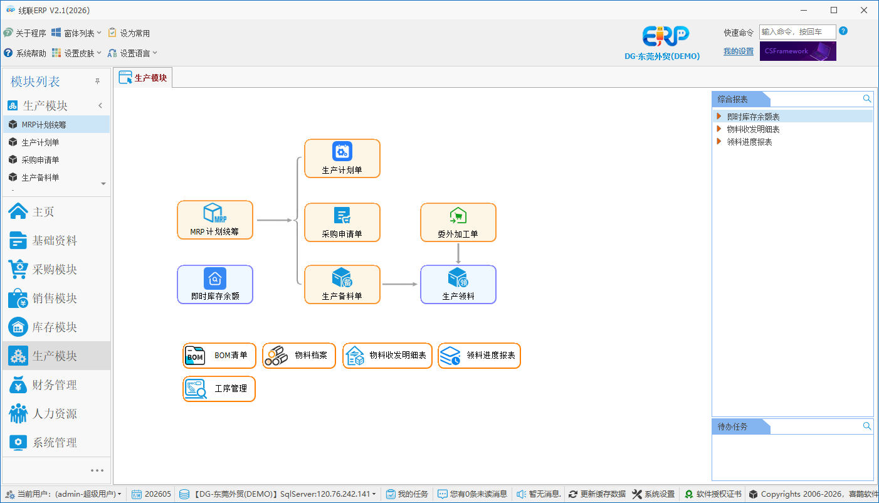Screen dimensions: 879x503
Task: Open the 委外加工单 flowchart node
Action: [x=458, y=223]
